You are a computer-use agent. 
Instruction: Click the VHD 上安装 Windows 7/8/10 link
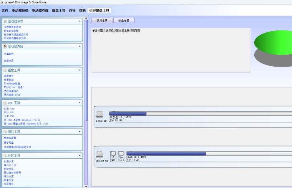22,120
